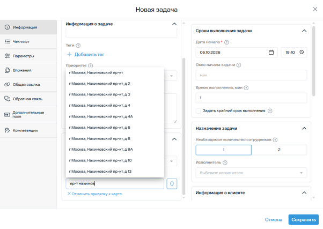Image resolution: width=323 pixels, height=229 pixels.
Task: Open the Выберите исполнителя dropdown
Action: click(x=251, y=173)
